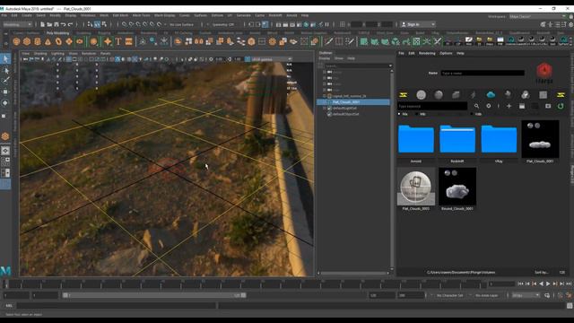
Task: Open the Create menu in Maya menu bar
Action: coord(27,15)
